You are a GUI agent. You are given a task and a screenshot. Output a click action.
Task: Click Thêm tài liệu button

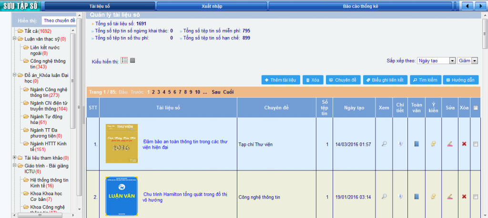tap(281, 80)
